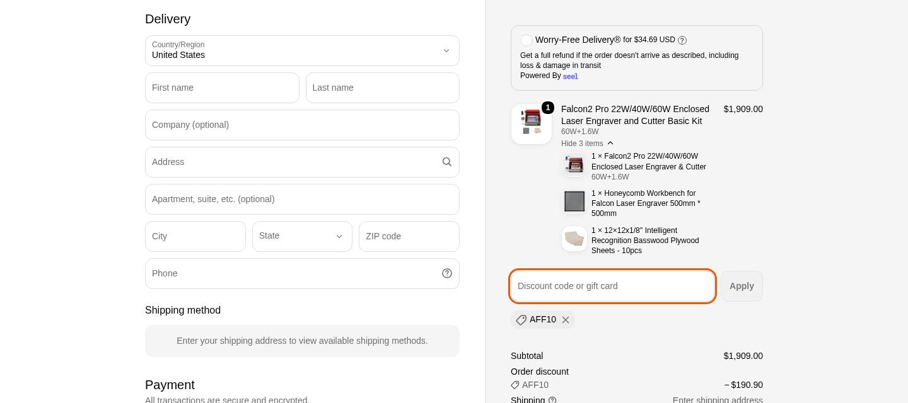Click the $1,909.00 subtotal value
Image resolution: width=908 pixels, height=403 pixels.
click(x=743, y=356)
